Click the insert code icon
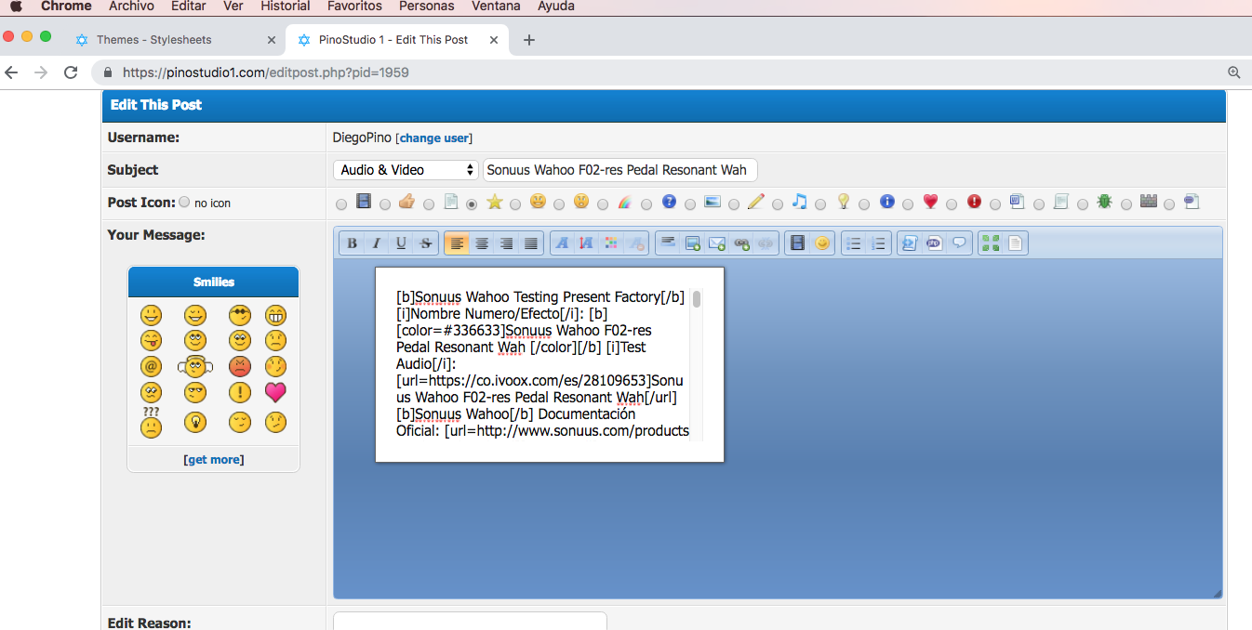The height and width of the screenshot is (630, 1252). click(x=910, y=243)
